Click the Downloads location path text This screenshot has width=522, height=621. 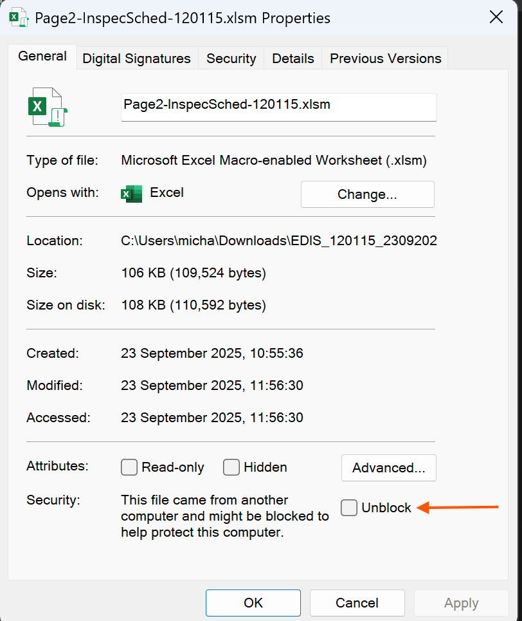click(x=278, y=240)
